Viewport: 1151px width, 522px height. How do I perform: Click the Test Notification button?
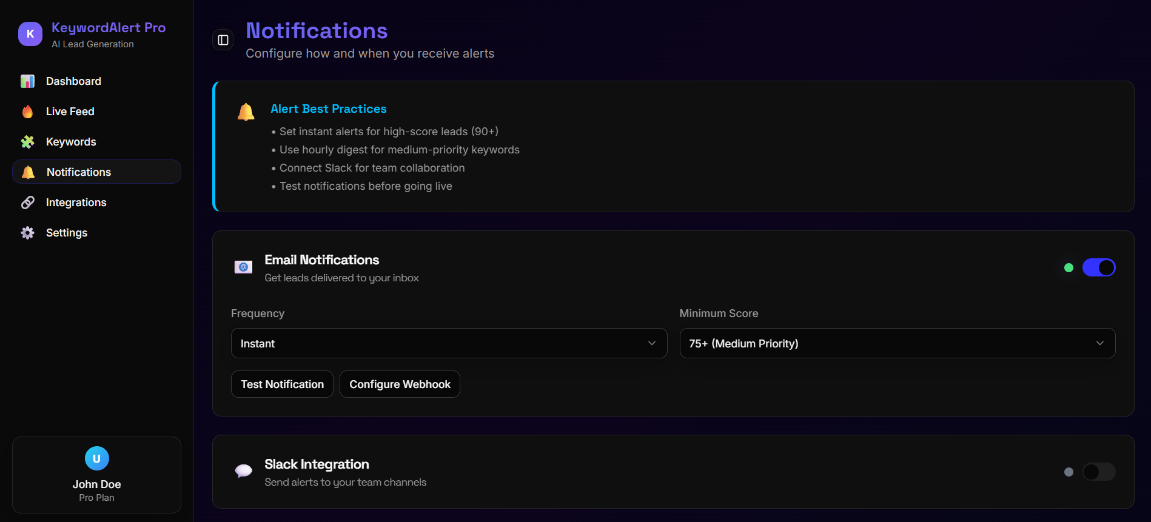282,384
